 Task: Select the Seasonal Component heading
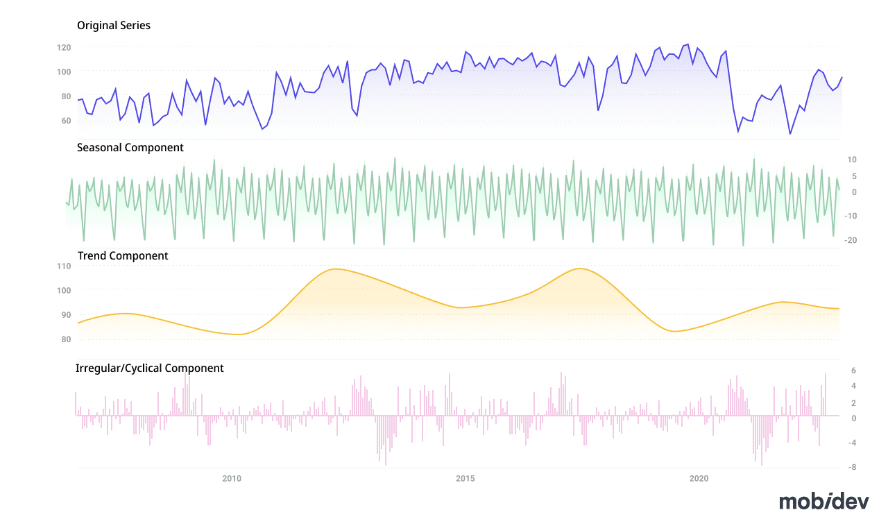point(130,148)
